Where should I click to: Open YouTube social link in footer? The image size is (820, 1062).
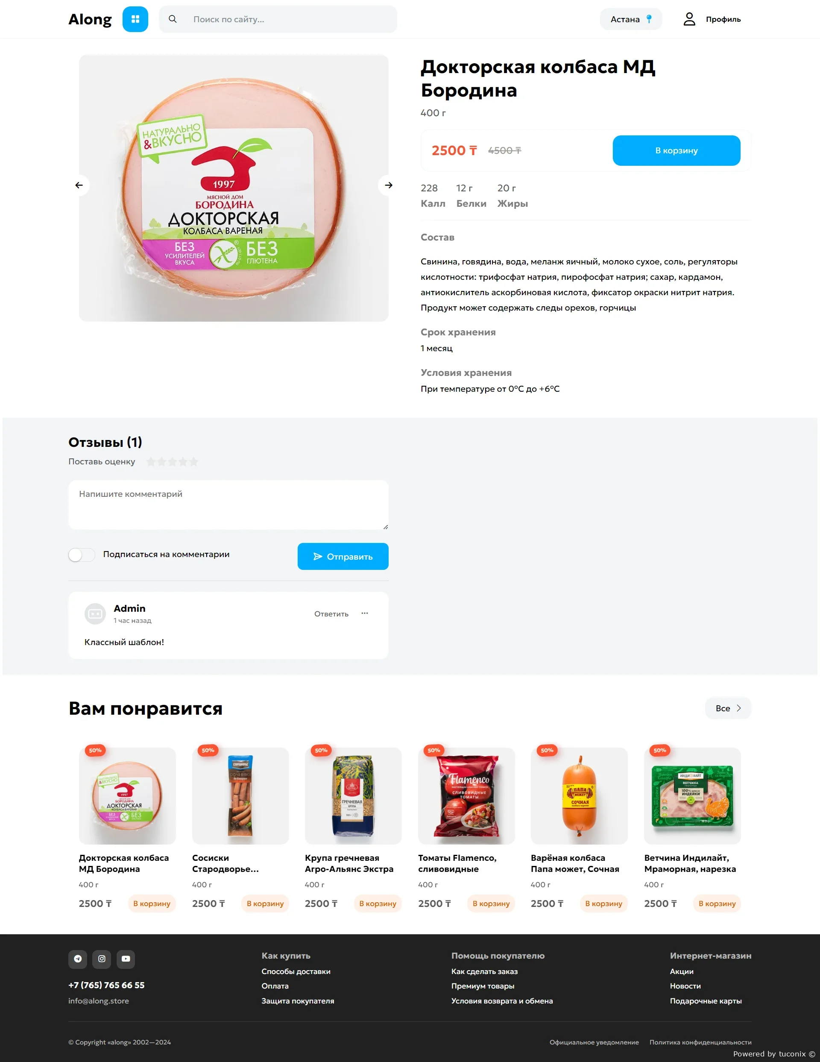pos(126,959)
